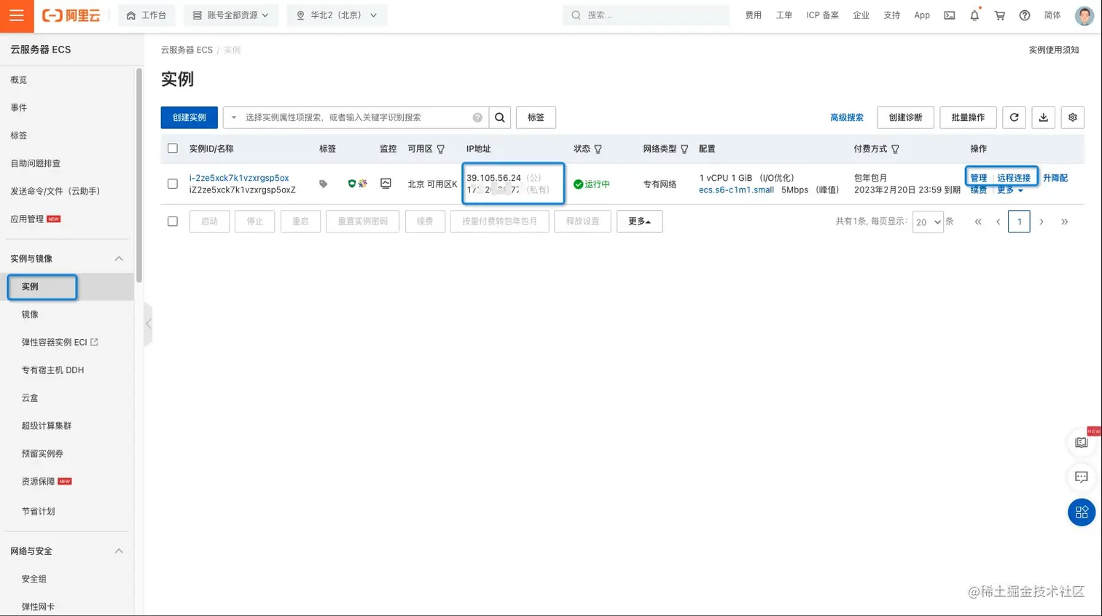Image resolution: width=1102 pixels, height=616 pixels.
Task: Click 管理 link for the instance
Action: [979, 178]
